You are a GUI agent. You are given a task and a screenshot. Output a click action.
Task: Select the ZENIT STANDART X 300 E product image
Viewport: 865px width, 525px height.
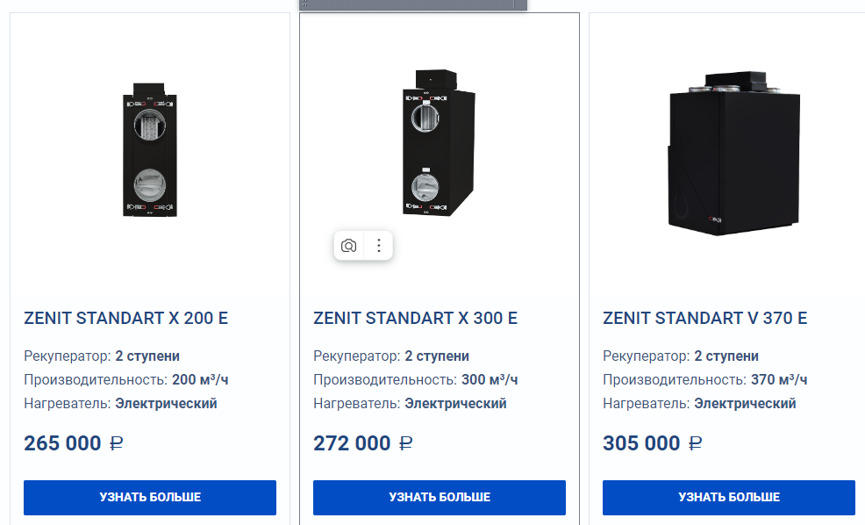coord(438,143)
